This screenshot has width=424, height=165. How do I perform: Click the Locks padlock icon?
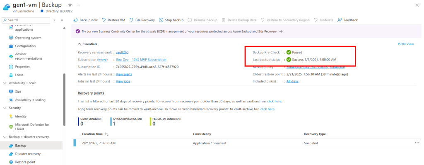click(11, 75)
